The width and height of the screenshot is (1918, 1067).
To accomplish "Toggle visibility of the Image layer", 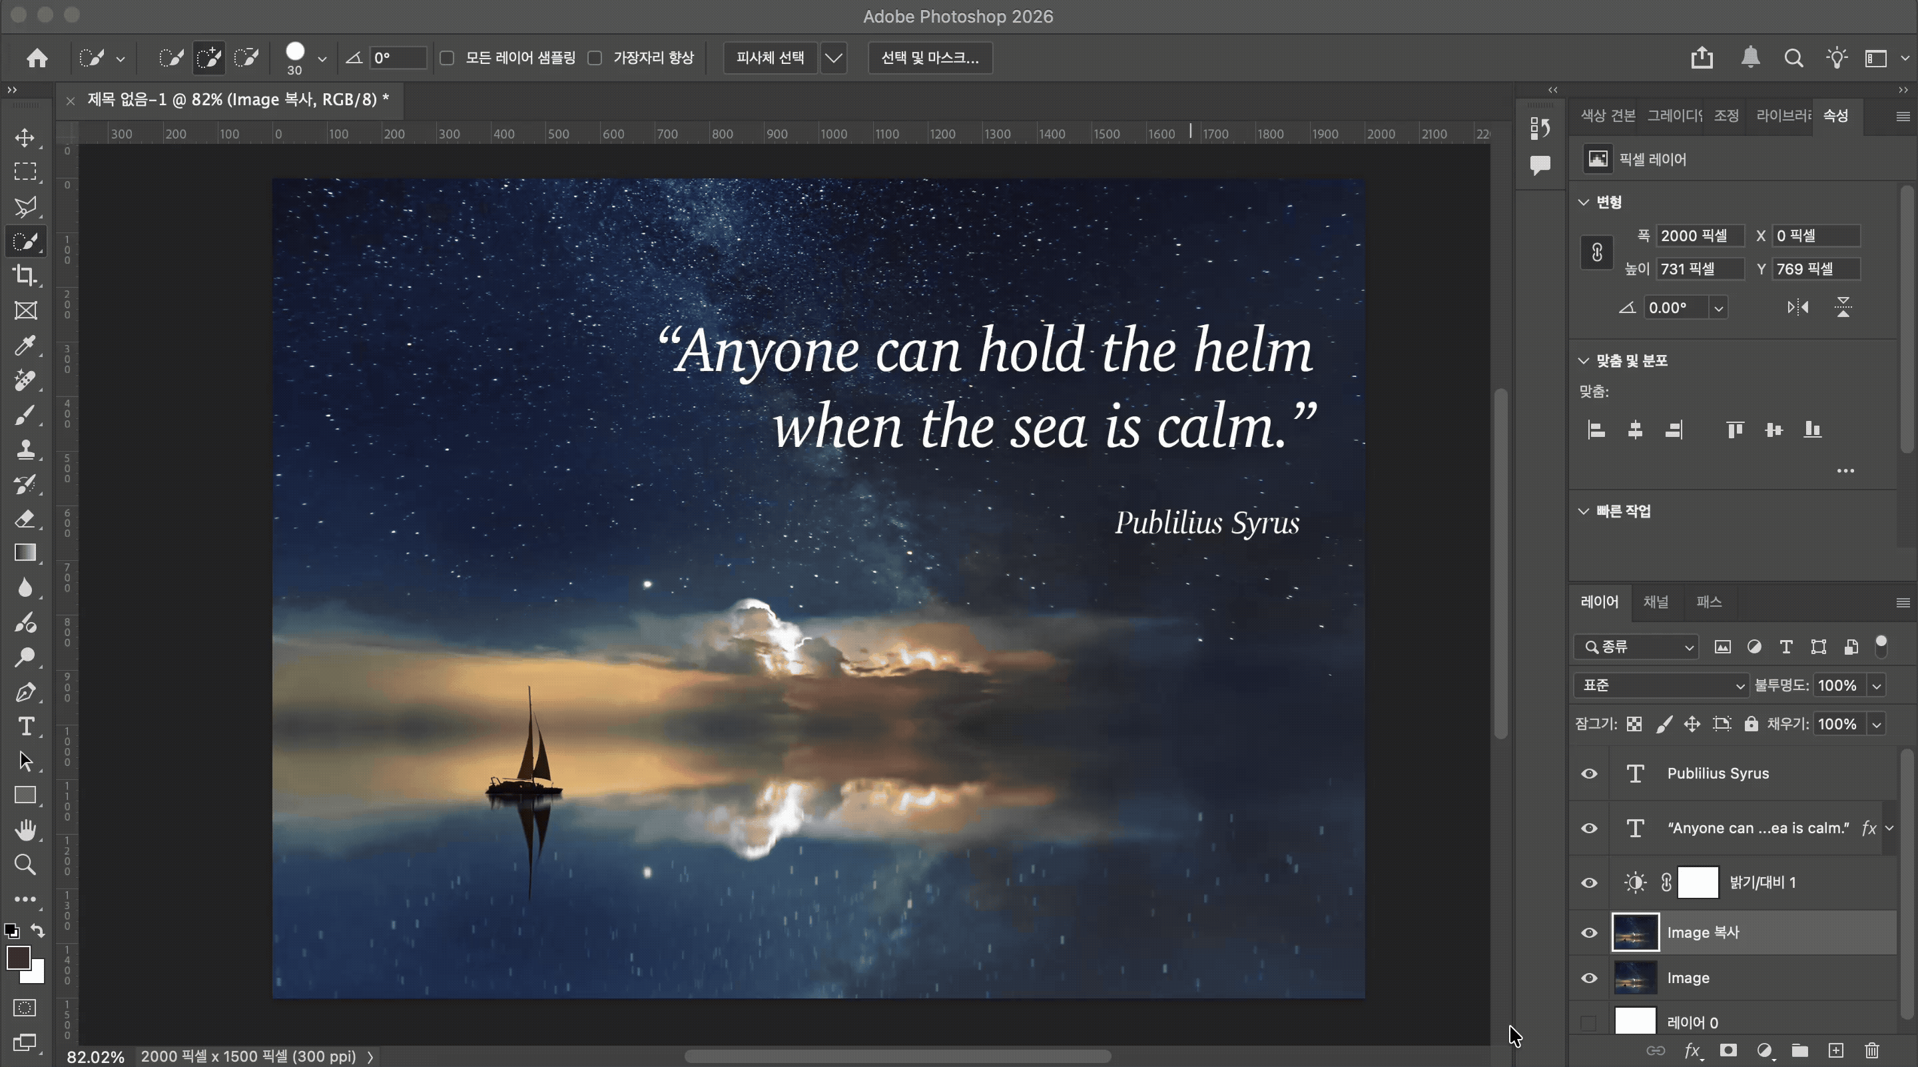I will (1589, 978).
